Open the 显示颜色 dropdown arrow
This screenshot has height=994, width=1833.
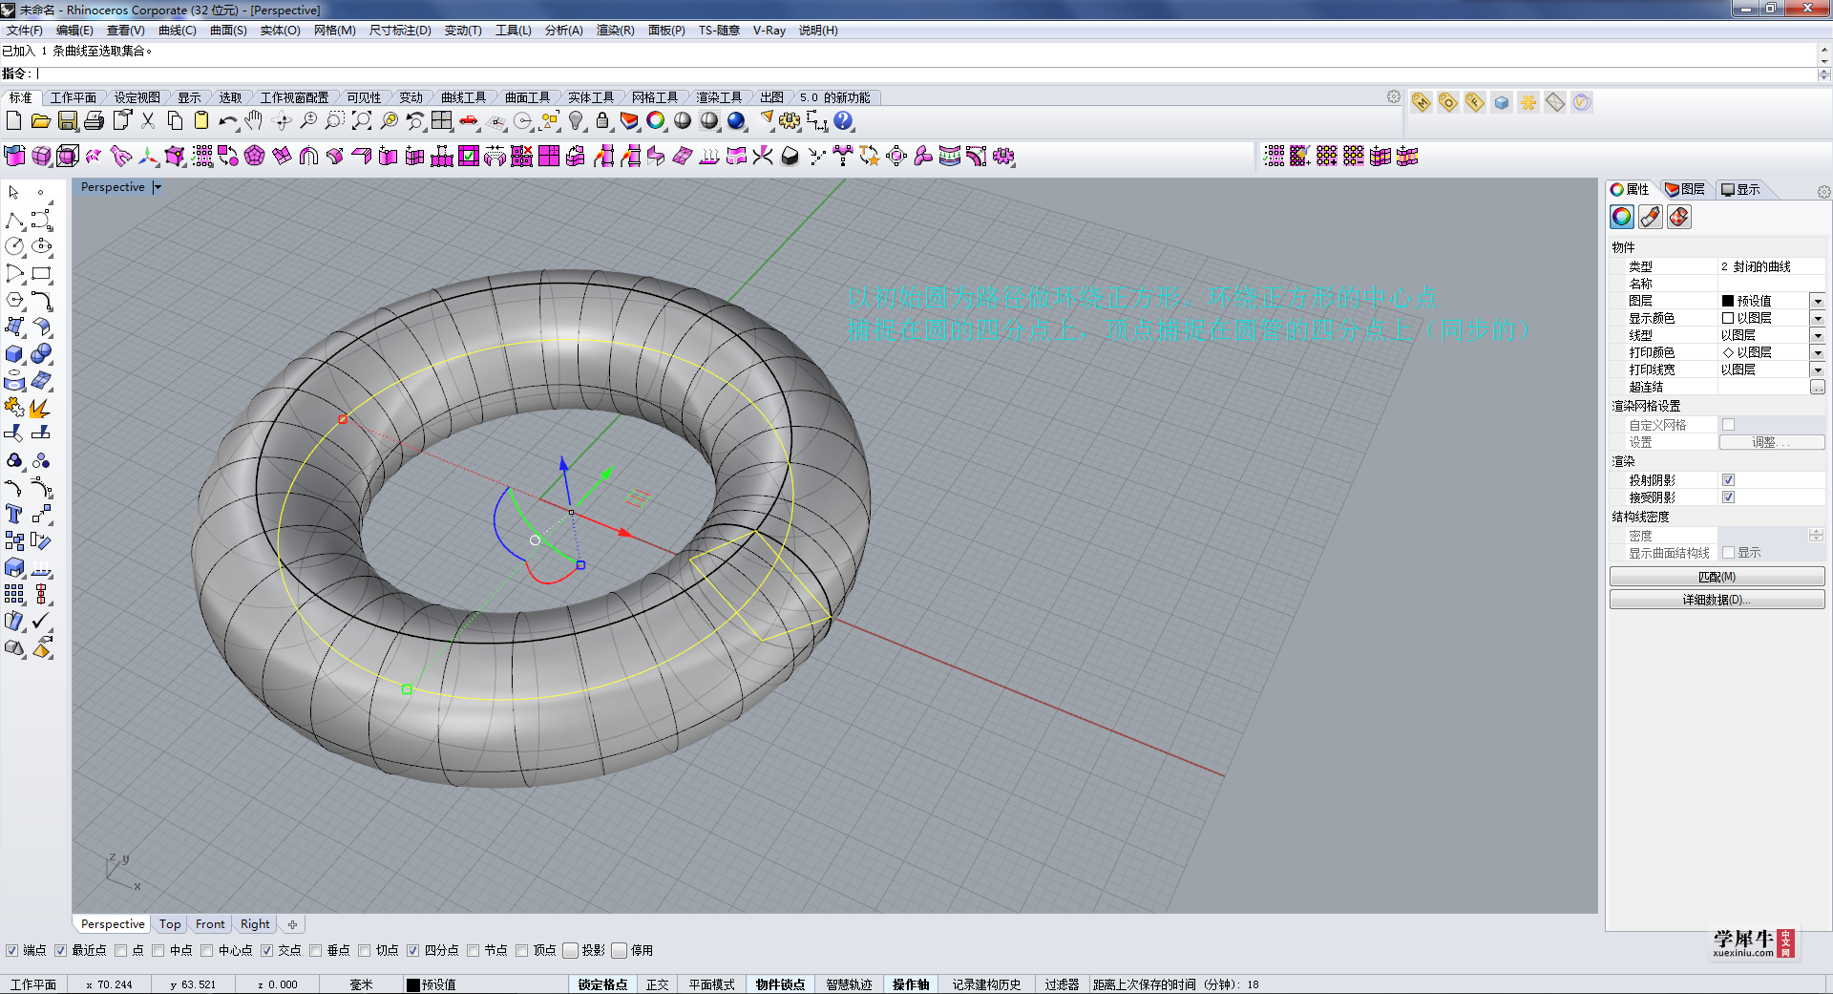tap(1818, 318)
